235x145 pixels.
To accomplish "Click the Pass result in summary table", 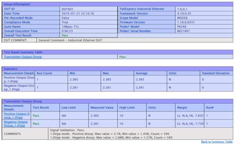I will pos(123,57).
